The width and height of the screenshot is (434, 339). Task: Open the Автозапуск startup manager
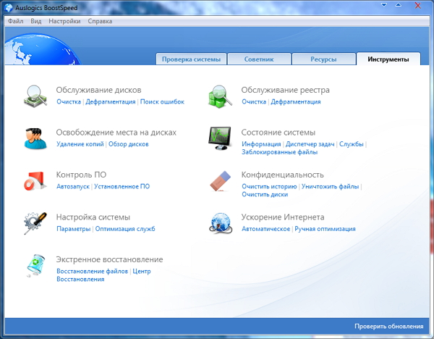[x=73, y=187]
